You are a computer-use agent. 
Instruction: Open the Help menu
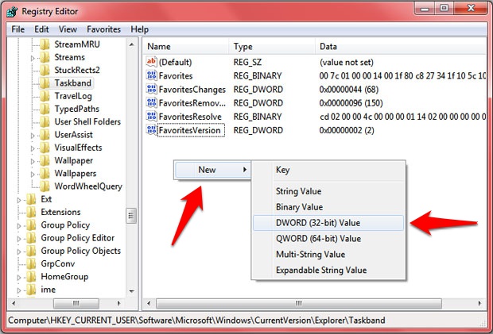coord(140,29)
